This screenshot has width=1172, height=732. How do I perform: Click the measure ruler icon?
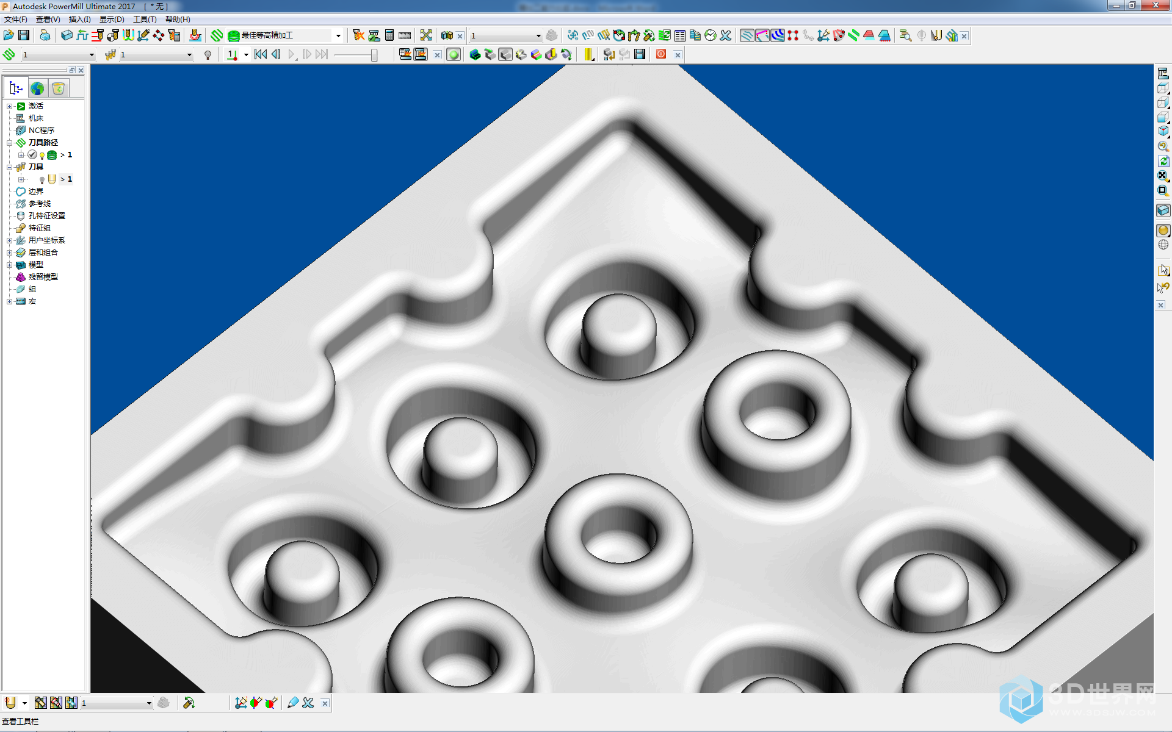(405, 35)
